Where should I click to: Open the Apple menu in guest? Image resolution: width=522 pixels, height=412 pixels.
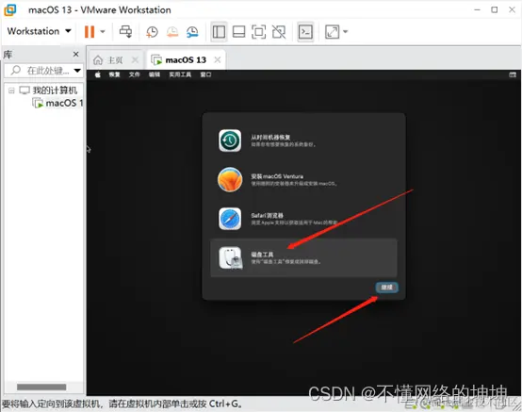[98, 74]
